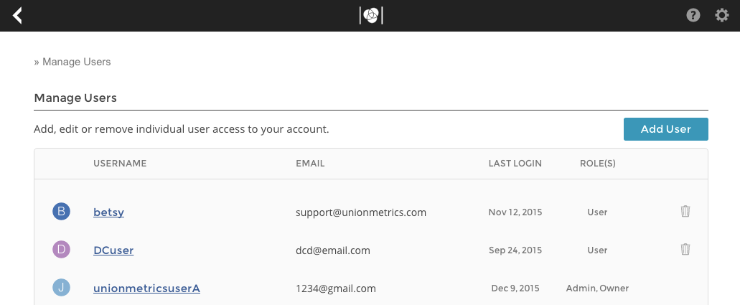Delete DCuser with trash icon
The width and height of the screenshot is (740, 305).
[685, 249]
